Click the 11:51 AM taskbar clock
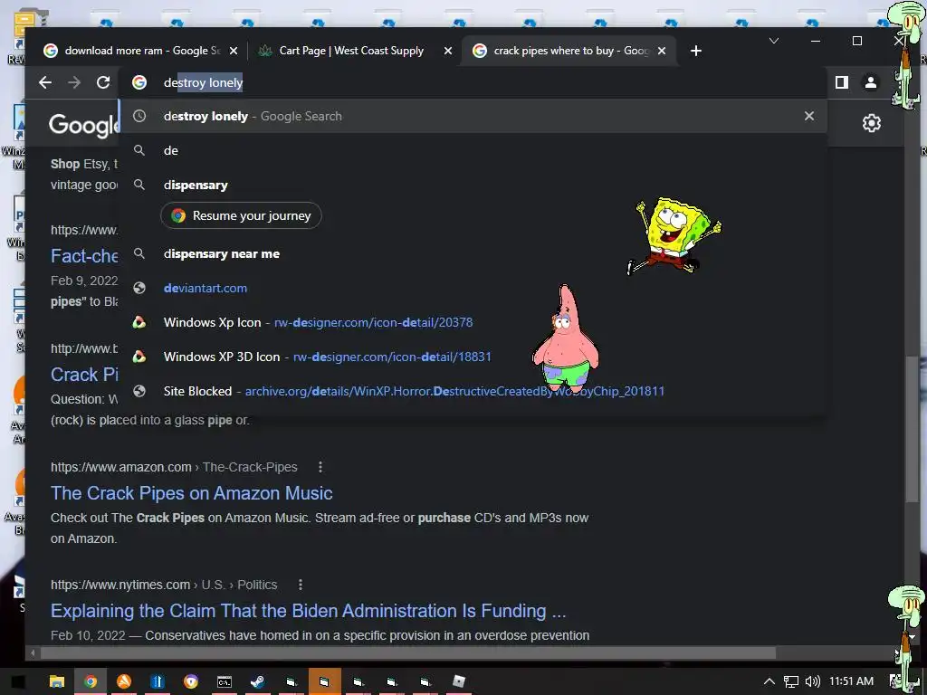 (x=851, y=681)
